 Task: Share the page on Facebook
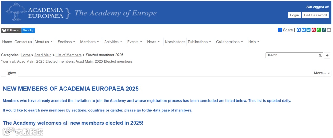point(298,30)
